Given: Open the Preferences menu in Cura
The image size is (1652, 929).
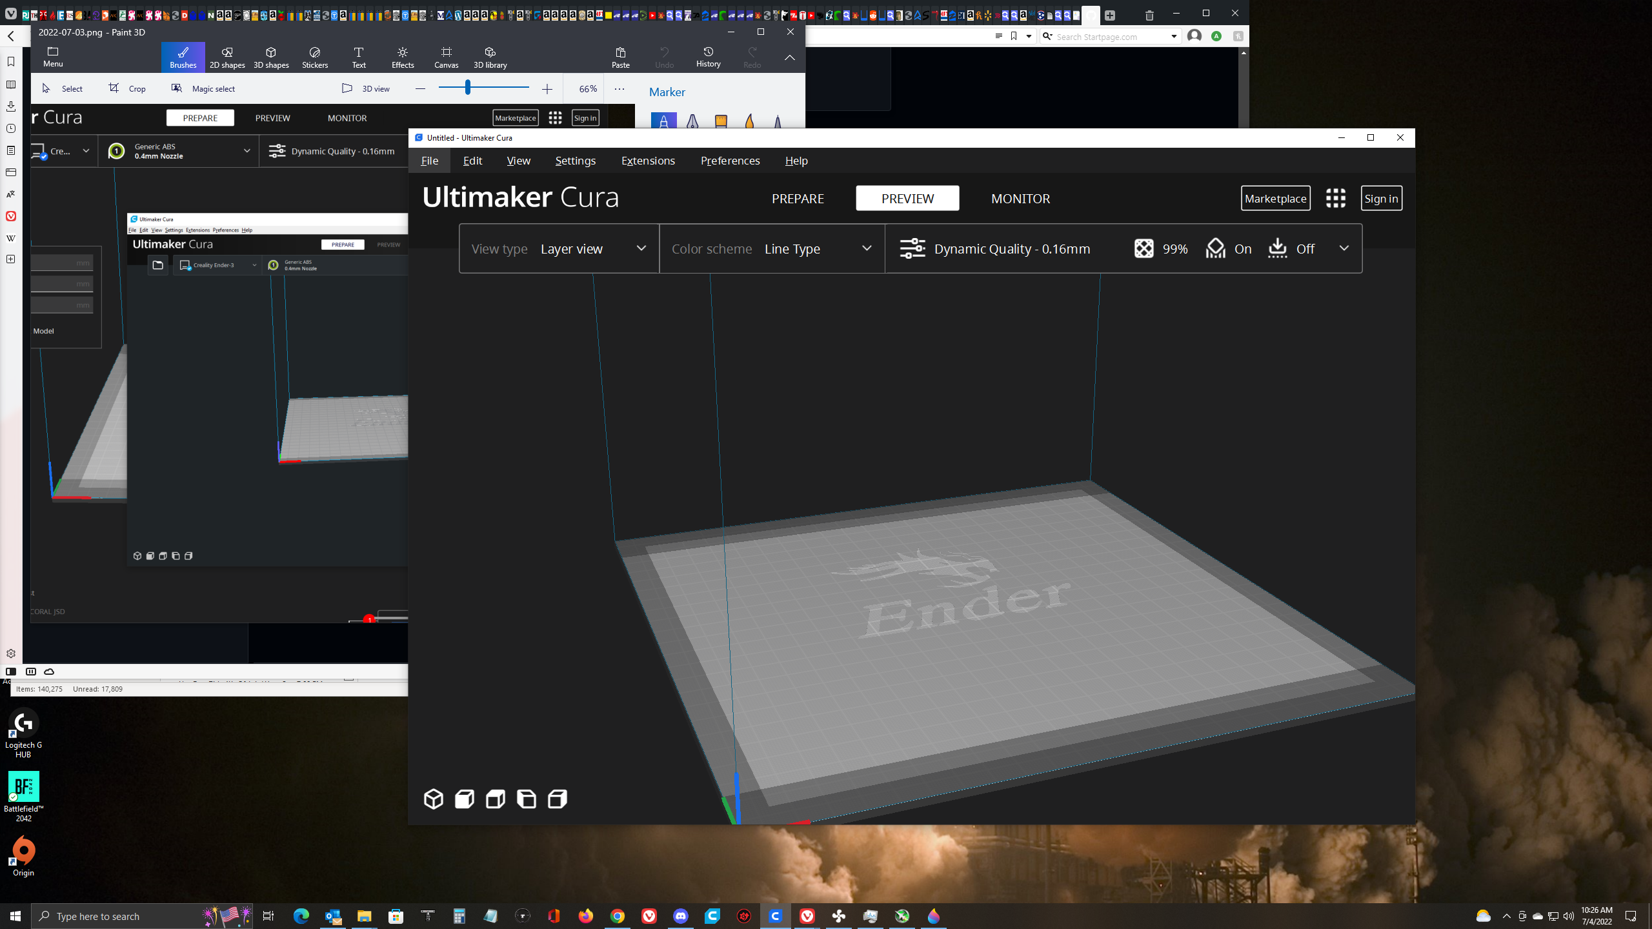Looking at the screenshot, I should [x=730, y=161].
